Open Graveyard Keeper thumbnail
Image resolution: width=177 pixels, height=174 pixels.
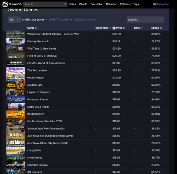coord(16,100)
